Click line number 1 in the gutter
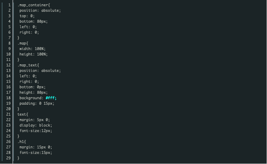Viewport: 267px width, 164px height. tap(9, 5)
